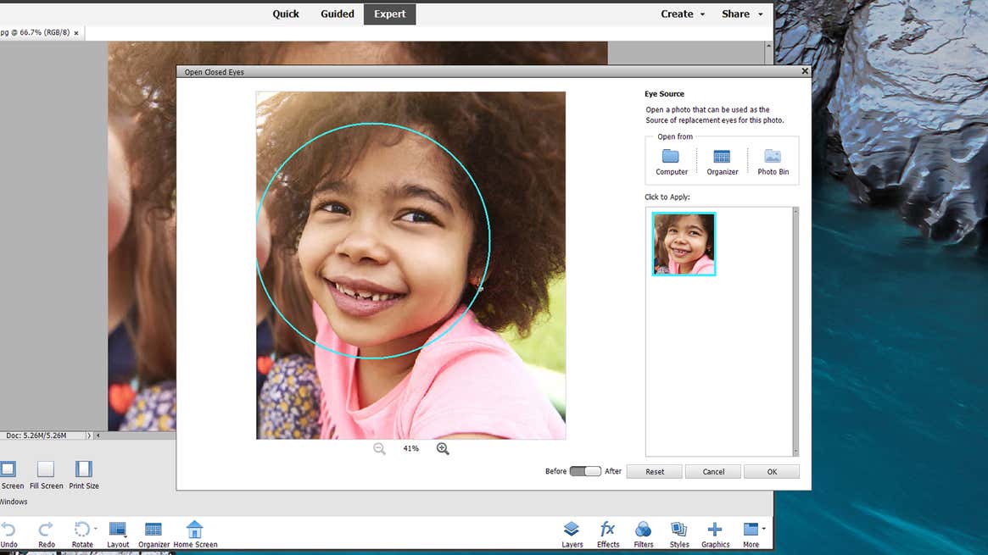Apply the girl thumbnail as eye source
This screenshot has height=555, width=988.
pyautogui.click(x=684, y=244)
